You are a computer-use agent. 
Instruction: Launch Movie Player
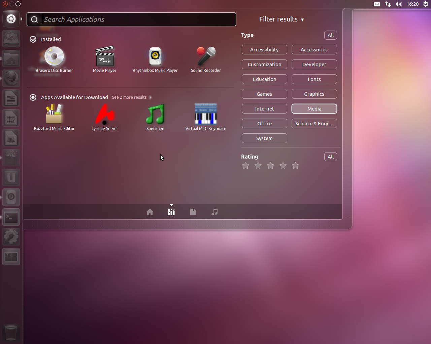(x=105, y=60)
